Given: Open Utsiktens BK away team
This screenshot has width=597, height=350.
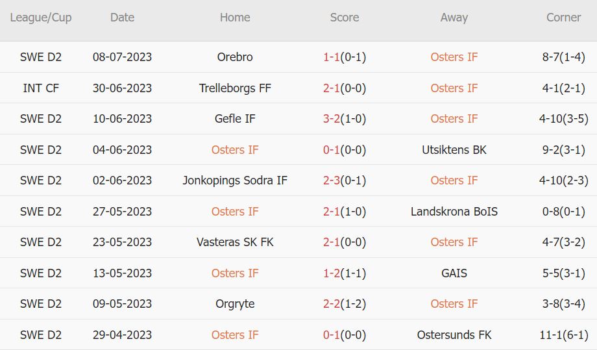Looking at the screenshot, I should (x=454, y=150).
